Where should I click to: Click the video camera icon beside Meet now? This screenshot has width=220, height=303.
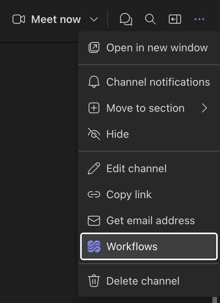pyautogui.click(x=19, y=20)
